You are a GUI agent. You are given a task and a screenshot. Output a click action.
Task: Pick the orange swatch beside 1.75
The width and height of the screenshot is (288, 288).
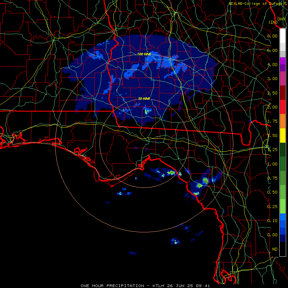283,121
